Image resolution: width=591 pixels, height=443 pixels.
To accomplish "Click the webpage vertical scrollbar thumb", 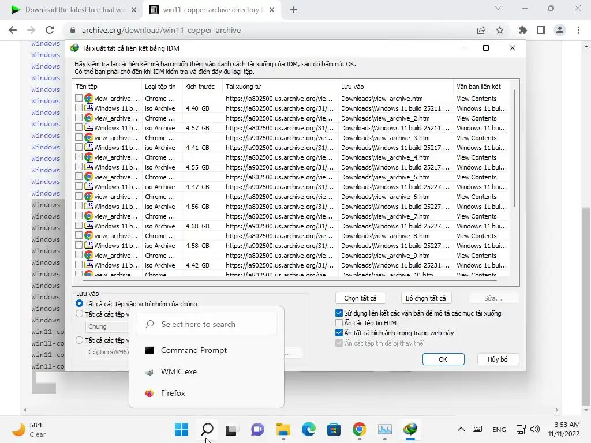I will [x=586, y=305].
